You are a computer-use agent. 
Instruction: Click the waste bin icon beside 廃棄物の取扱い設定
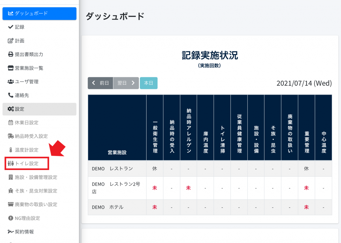[10, 204]
